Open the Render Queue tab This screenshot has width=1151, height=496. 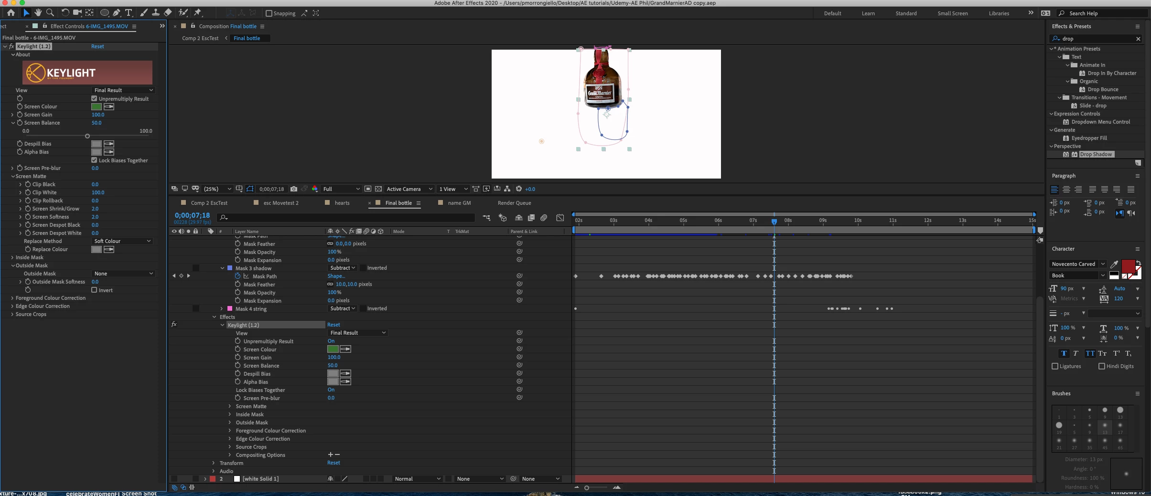514,203
